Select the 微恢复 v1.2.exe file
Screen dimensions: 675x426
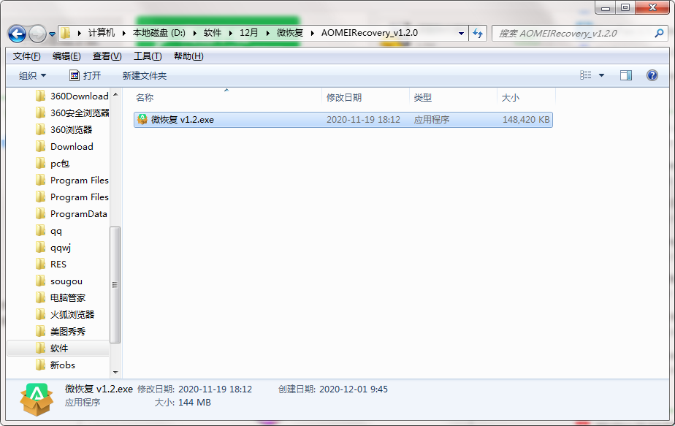coord(343,120)
